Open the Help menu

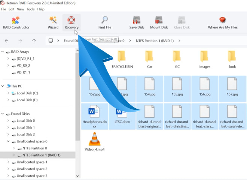click(x=41, y=9)
